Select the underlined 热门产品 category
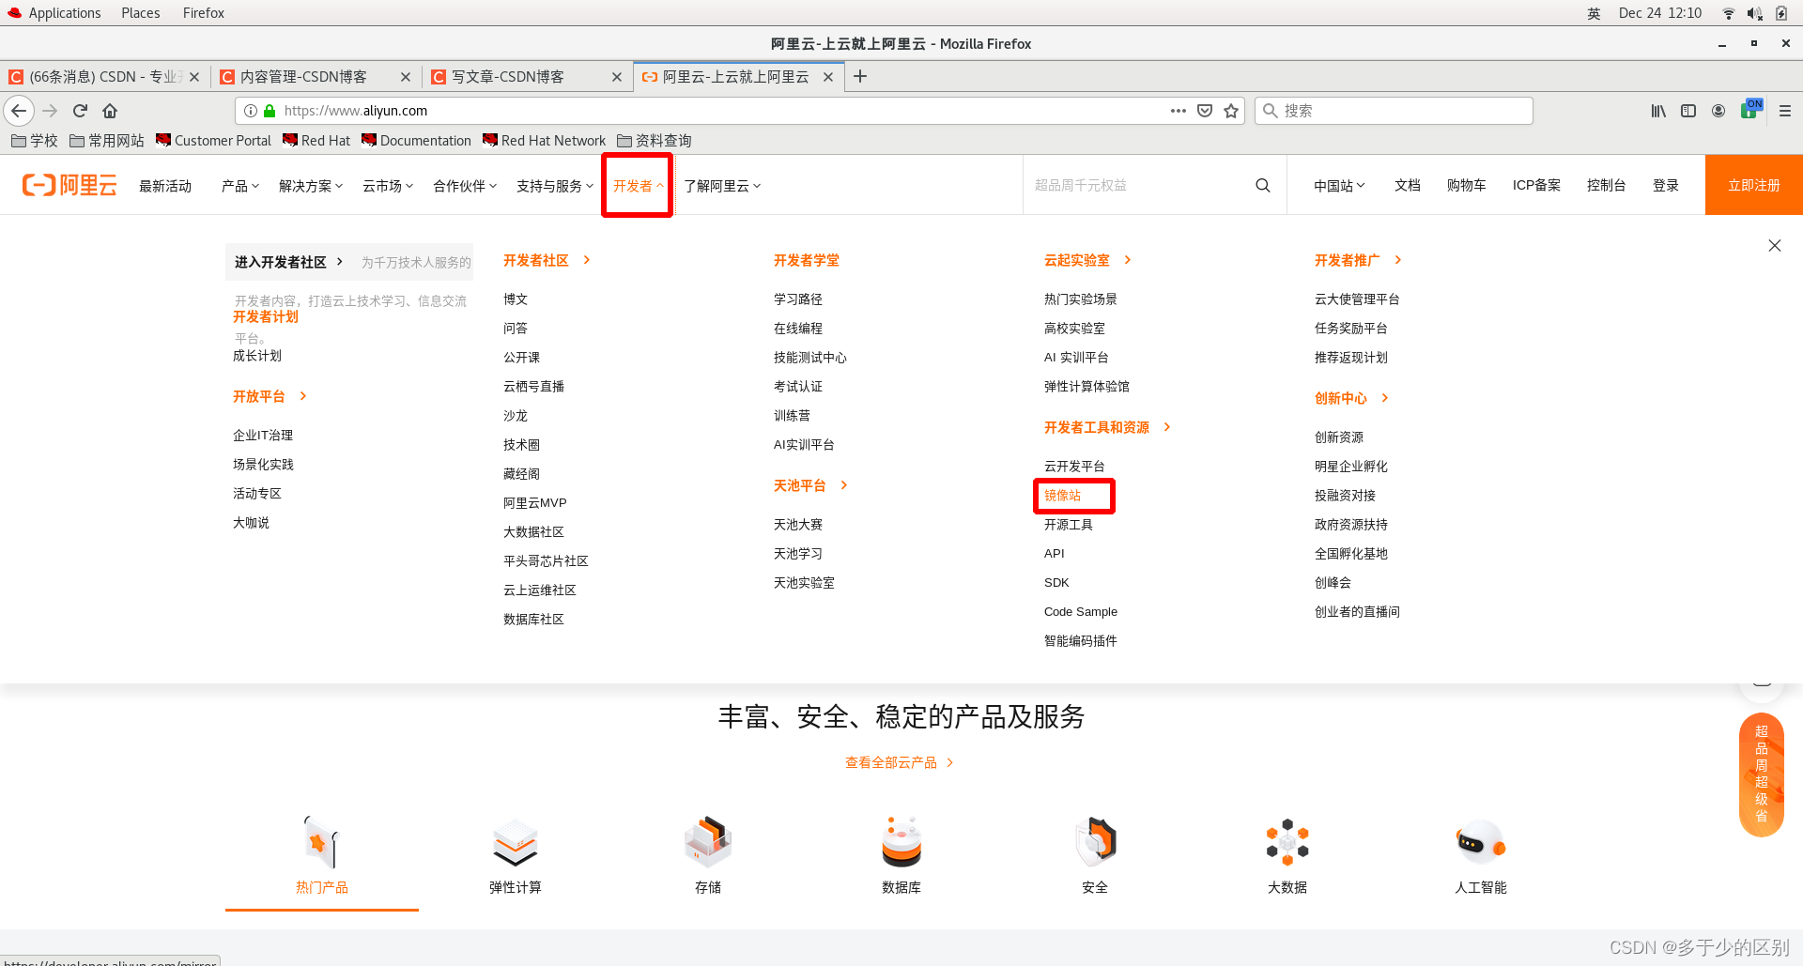Screen dimensions: 1803x966 pyautogui.click(x=321, y=886)
